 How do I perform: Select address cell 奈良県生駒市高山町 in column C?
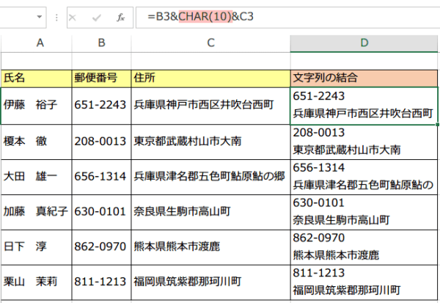pos(210,212)
